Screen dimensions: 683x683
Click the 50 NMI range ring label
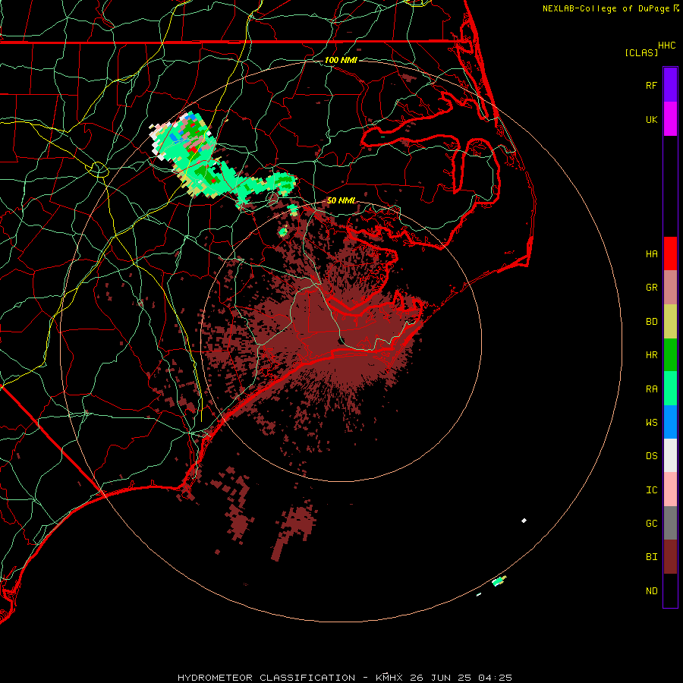tap(341, 200)
